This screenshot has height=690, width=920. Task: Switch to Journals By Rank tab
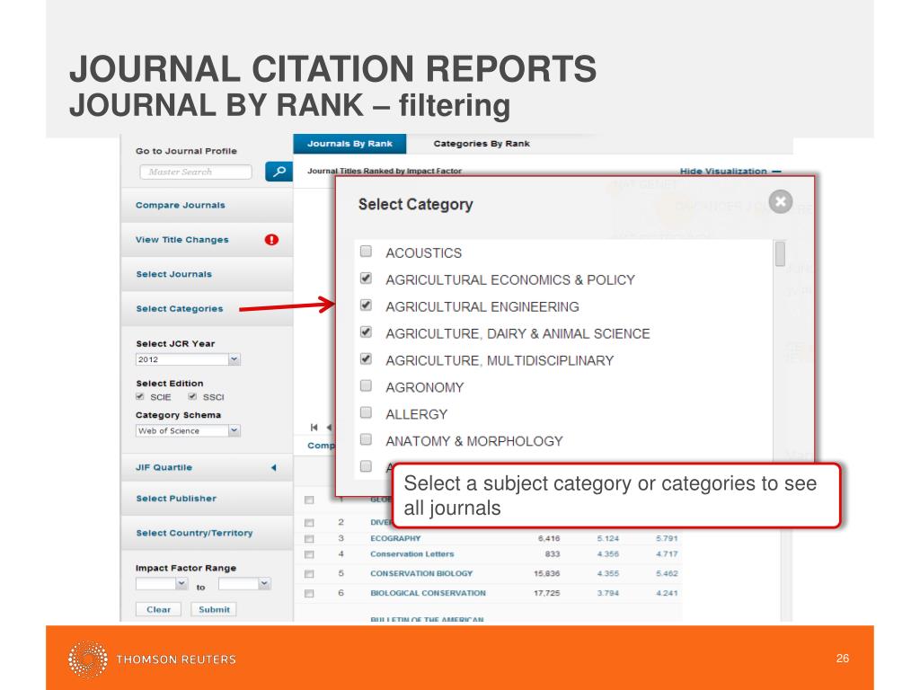click(349, 144)
